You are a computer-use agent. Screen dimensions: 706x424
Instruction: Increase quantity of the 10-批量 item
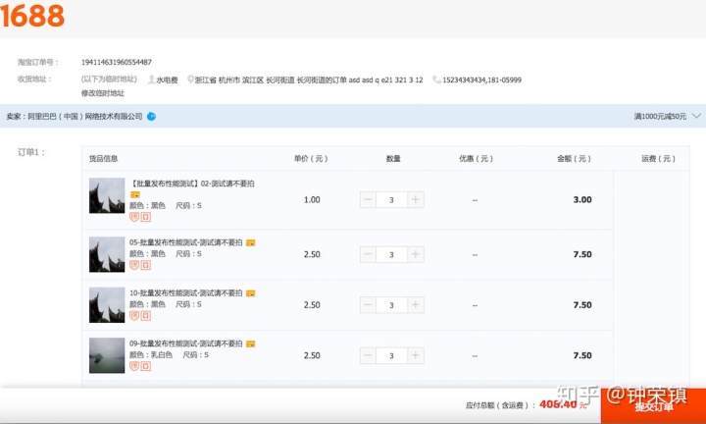pos(416,305)
